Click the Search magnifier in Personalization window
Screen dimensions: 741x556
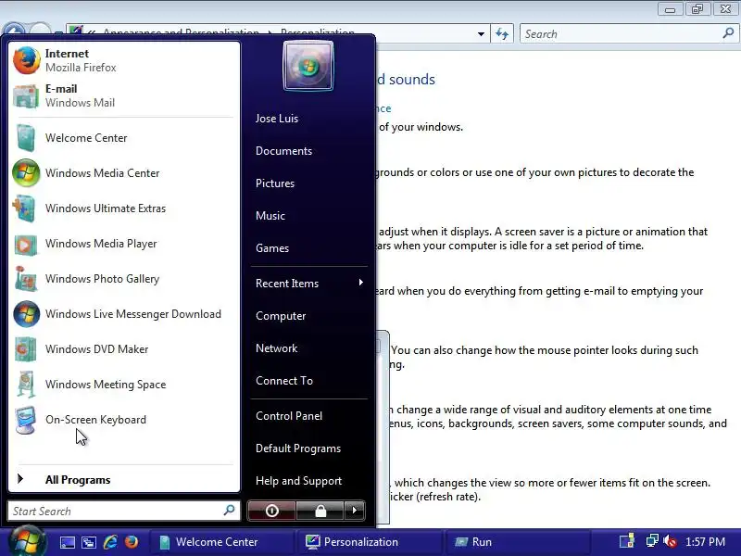[728, 33]
